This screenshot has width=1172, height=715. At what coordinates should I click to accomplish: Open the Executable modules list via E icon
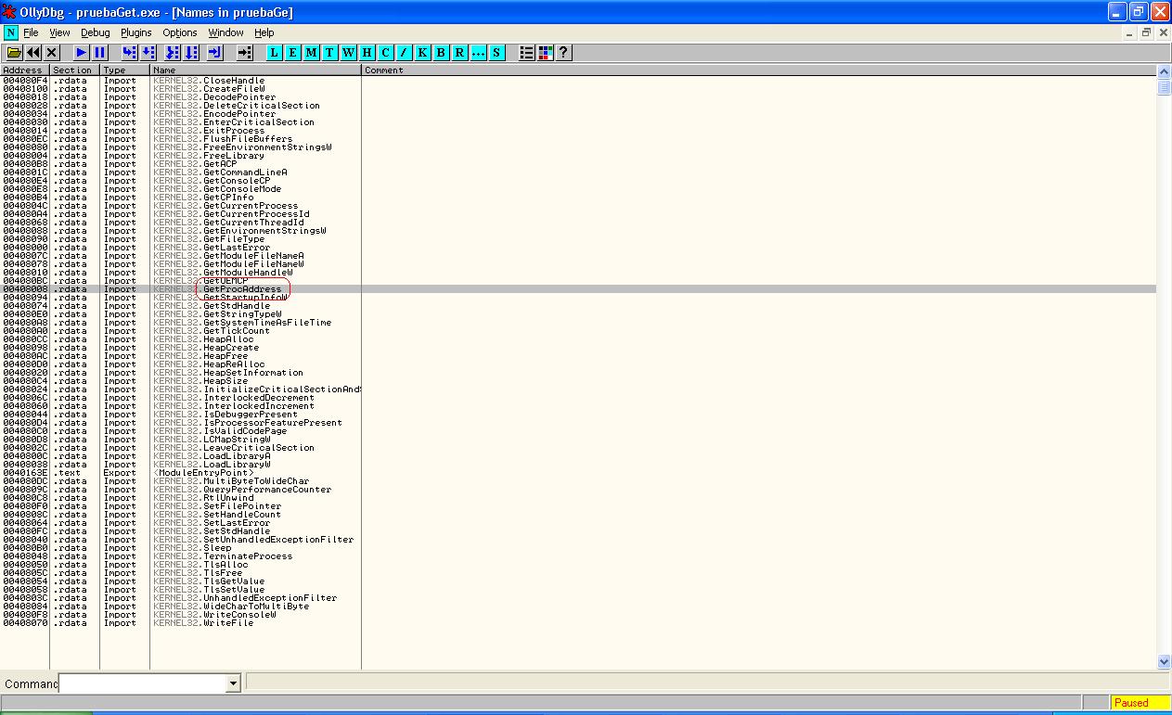pos(292,53)
